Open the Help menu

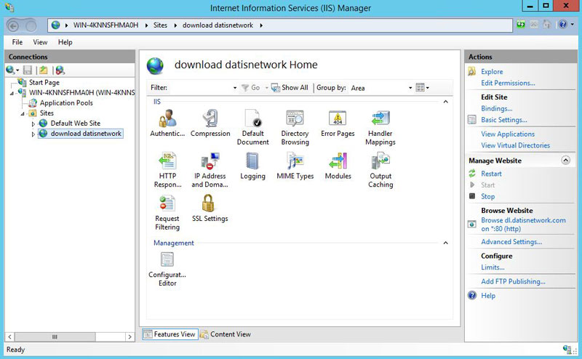pos(65,42)
